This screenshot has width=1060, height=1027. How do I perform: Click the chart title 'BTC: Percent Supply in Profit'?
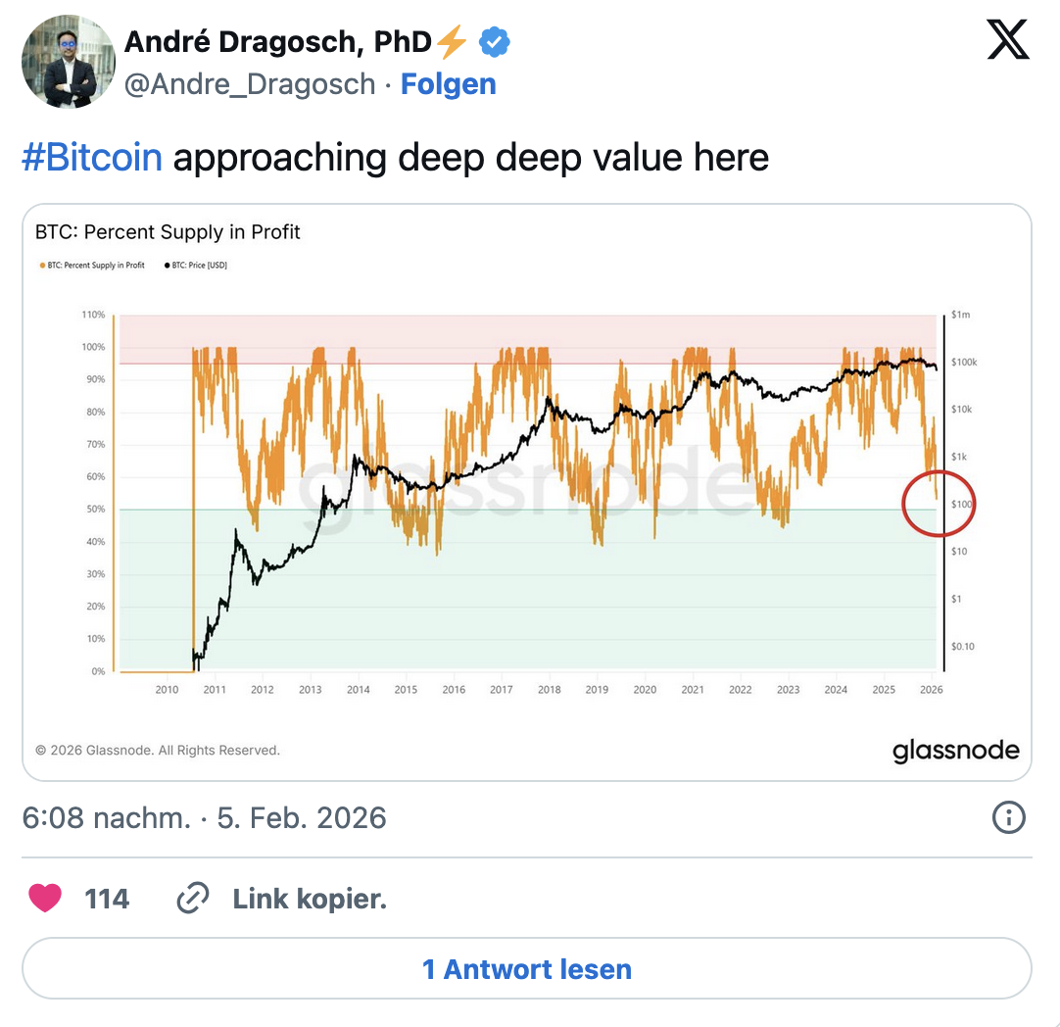pyautogui.click(x=165, y=232)
